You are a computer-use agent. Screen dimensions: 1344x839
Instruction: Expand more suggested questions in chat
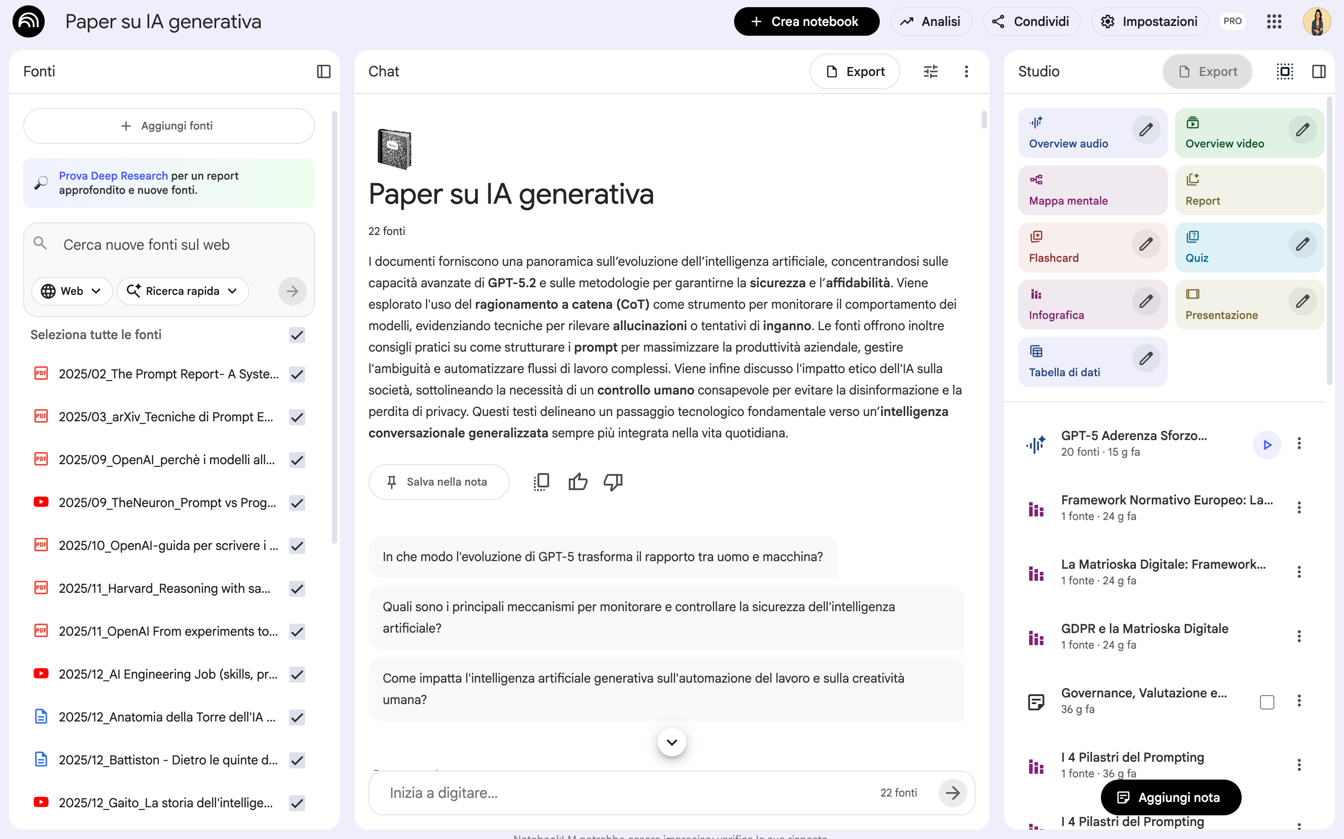[672, 742]
